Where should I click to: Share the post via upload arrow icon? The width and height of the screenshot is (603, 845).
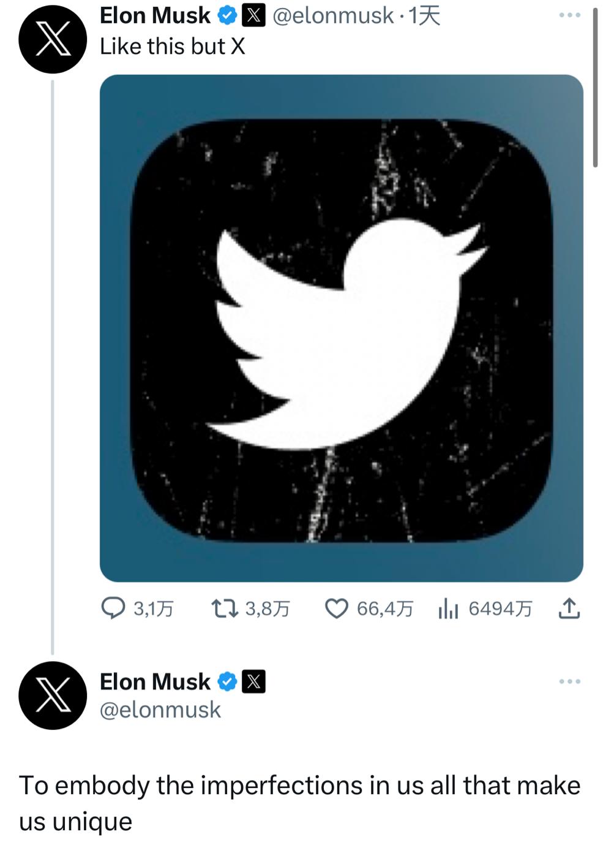pos(569,608)
